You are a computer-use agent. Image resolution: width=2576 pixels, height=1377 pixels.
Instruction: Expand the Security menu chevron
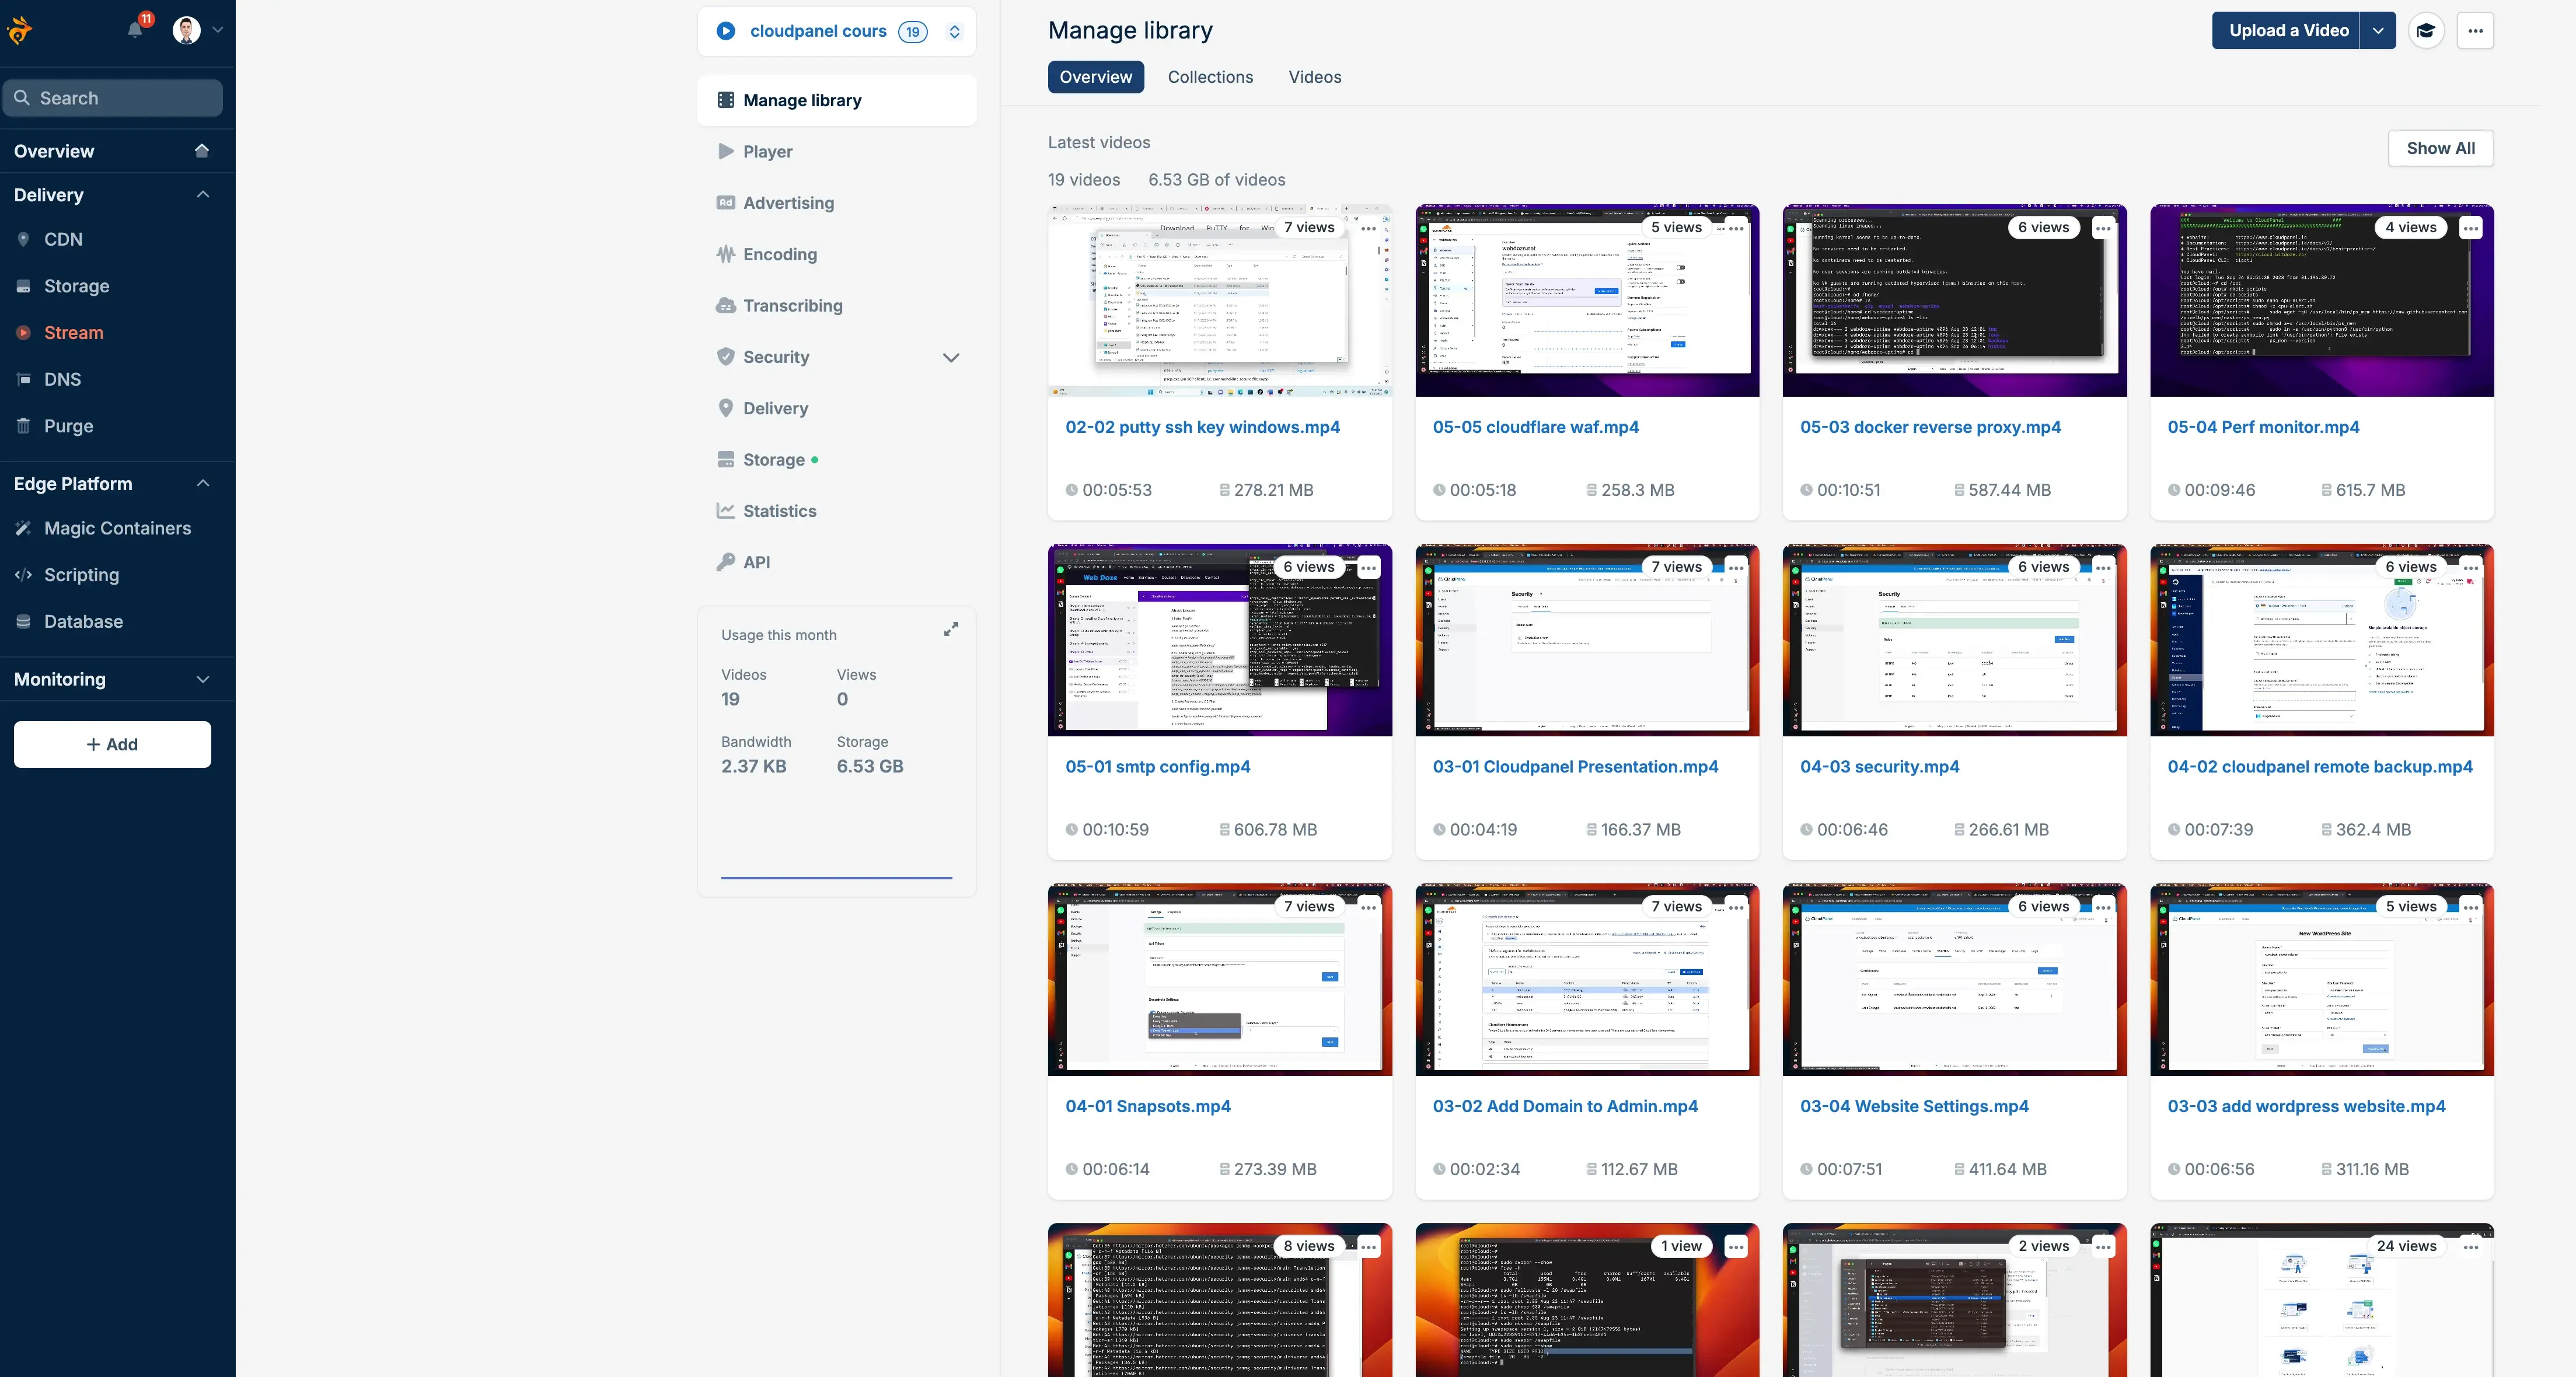click(x=951, y=357)
